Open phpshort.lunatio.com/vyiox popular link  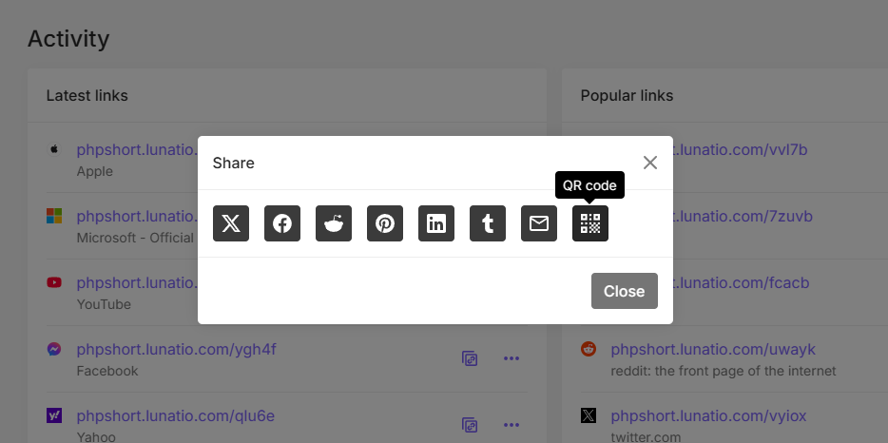[x=710, y=416]
